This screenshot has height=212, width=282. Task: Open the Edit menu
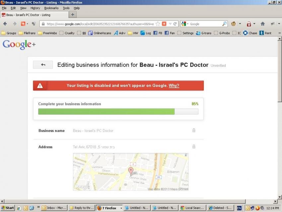click(13, 8)
